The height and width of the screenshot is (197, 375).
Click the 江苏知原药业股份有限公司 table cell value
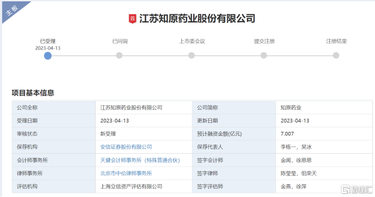[x=131, y=107]
